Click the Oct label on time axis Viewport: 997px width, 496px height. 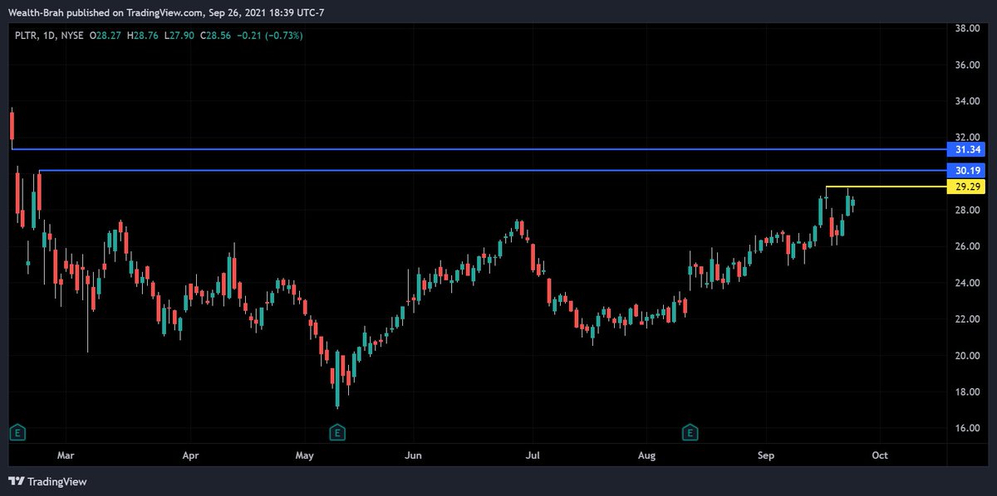880,455
